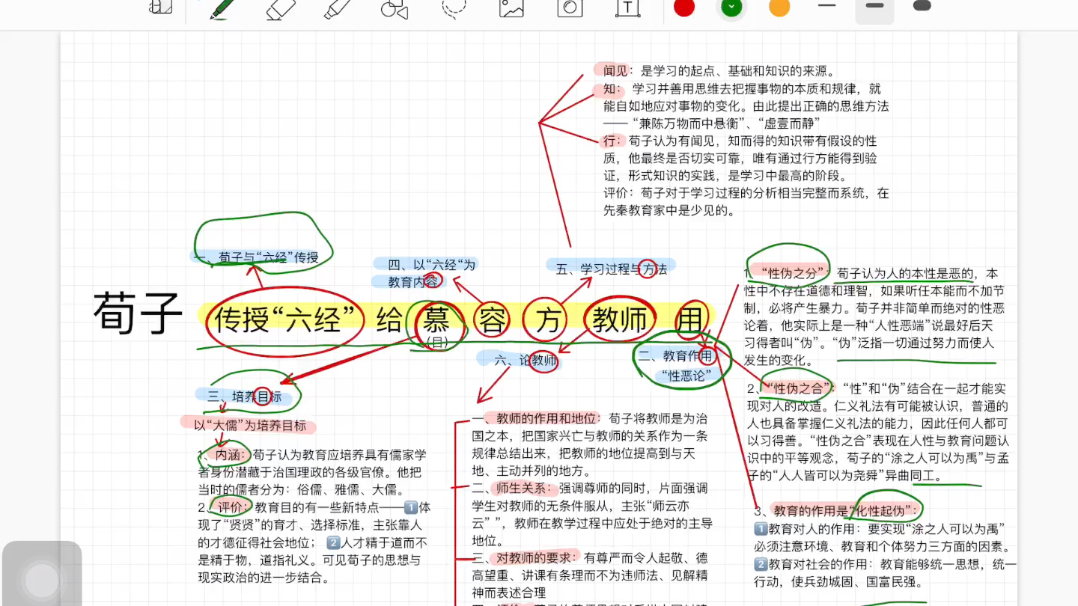Click the node "五、学习过程与方法"
The height and width of the screenshot is (606, 1078).
[x=611, y=269]
